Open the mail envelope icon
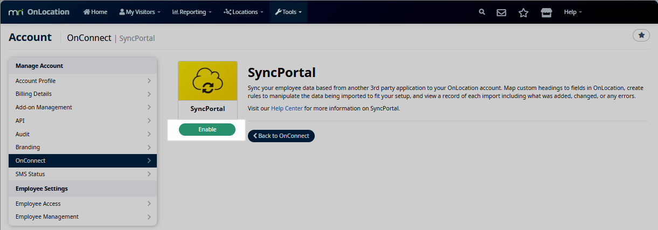Screen dimensions: 658x230 tap(501, 12)
